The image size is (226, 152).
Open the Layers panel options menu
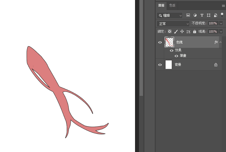[223, 5]
